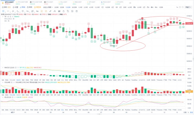This screenshot has width=194, height=115.
Task: Select the 4-hour timeframe
Action: (x=91, y=7)
